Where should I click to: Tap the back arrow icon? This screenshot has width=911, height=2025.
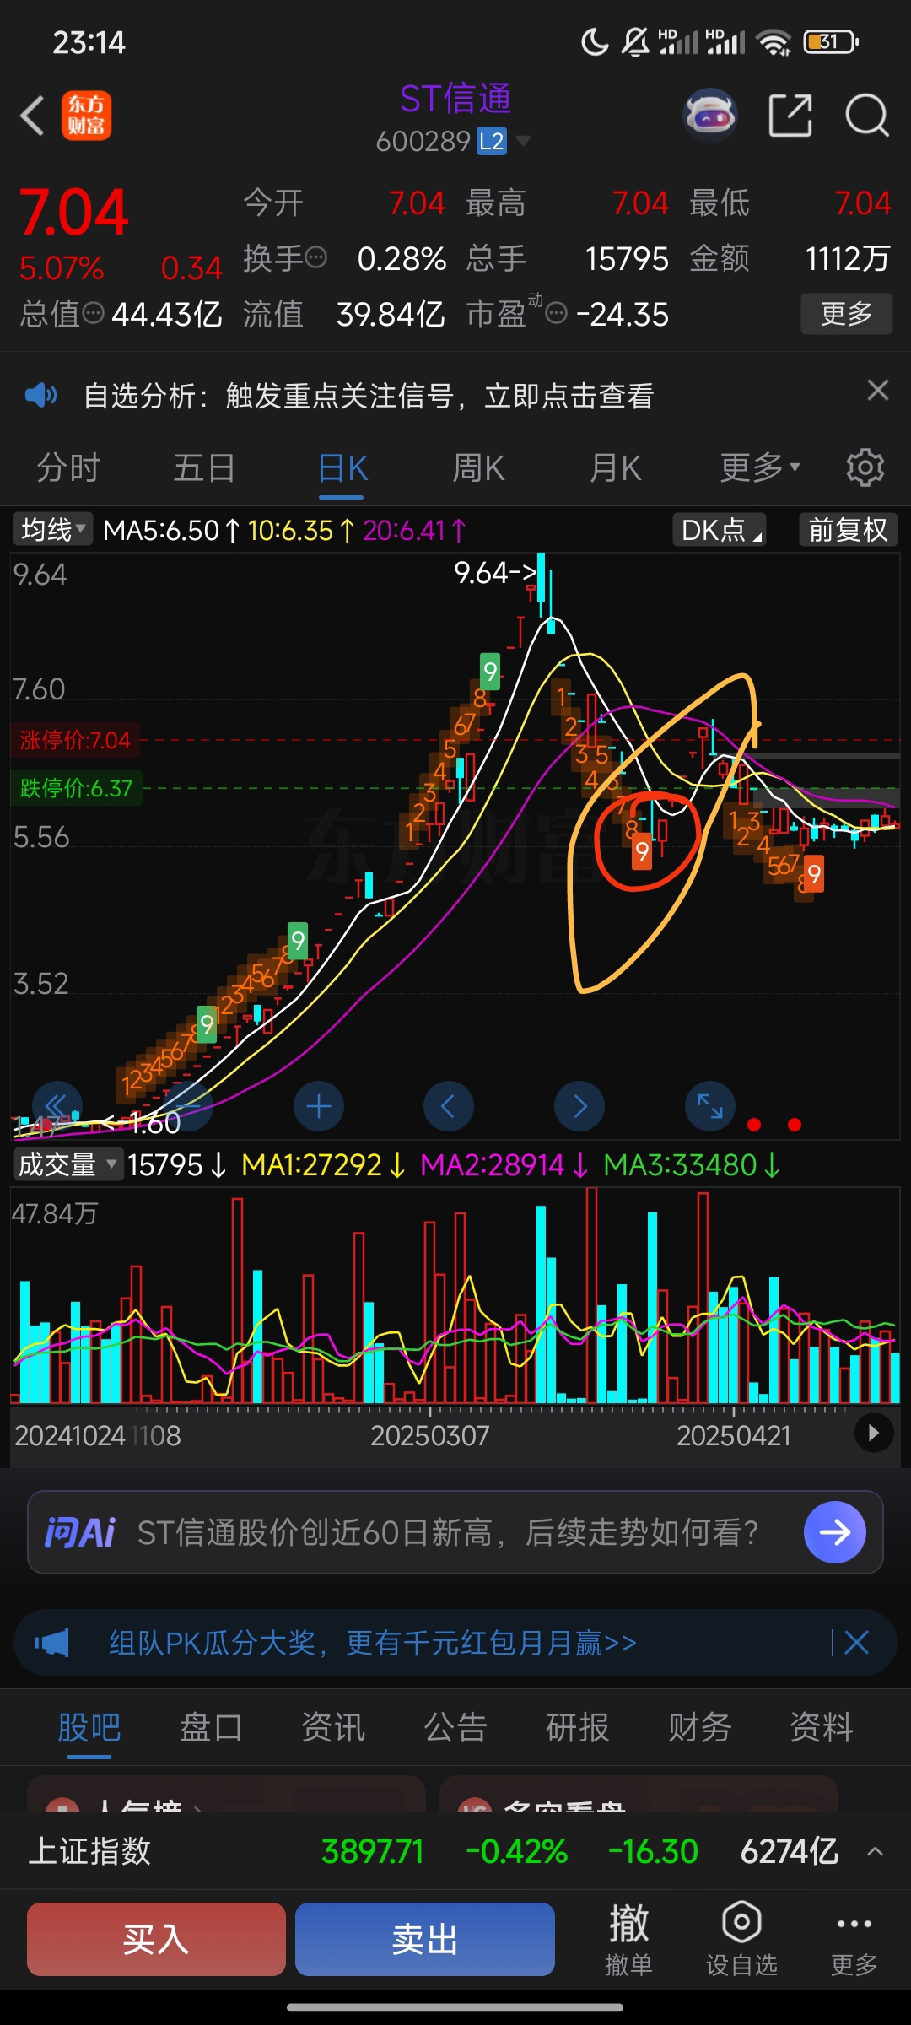click(x=32, y=116)
